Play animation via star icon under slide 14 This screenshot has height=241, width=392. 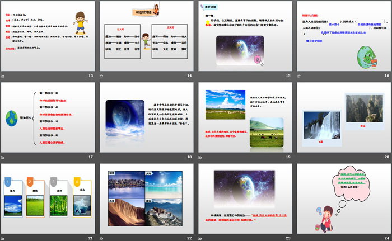pos(101,76)
